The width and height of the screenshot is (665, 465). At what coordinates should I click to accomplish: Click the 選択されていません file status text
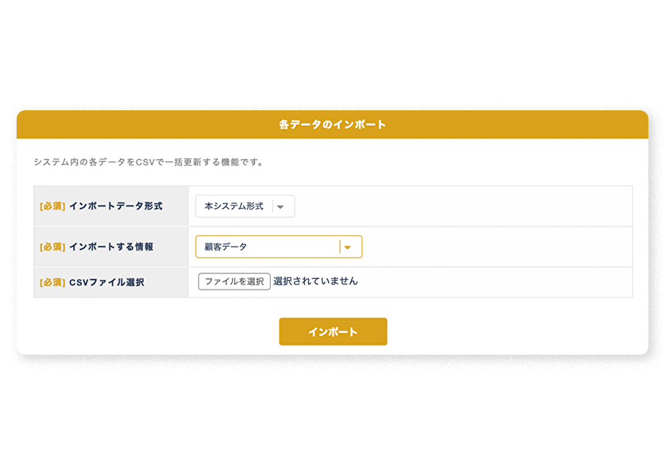(x=315, y=281)
